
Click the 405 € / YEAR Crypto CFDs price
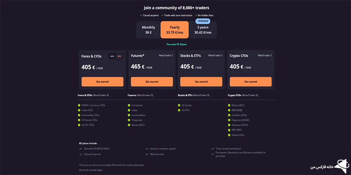pos(240,67)
